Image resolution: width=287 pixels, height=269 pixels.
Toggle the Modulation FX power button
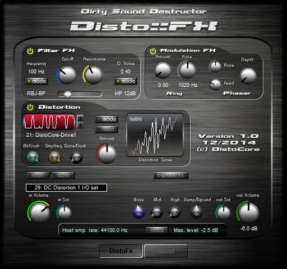(x=153, y=51)
